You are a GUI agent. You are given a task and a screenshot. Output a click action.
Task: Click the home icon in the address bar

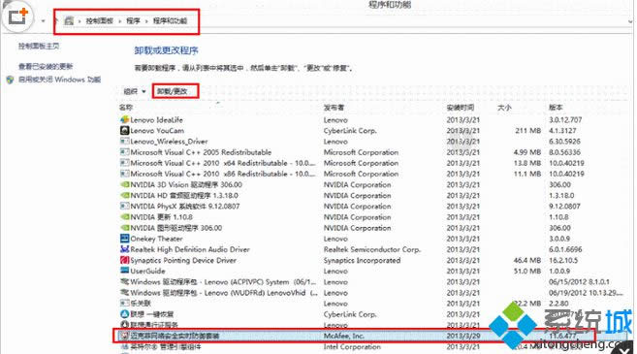(69, 20)
